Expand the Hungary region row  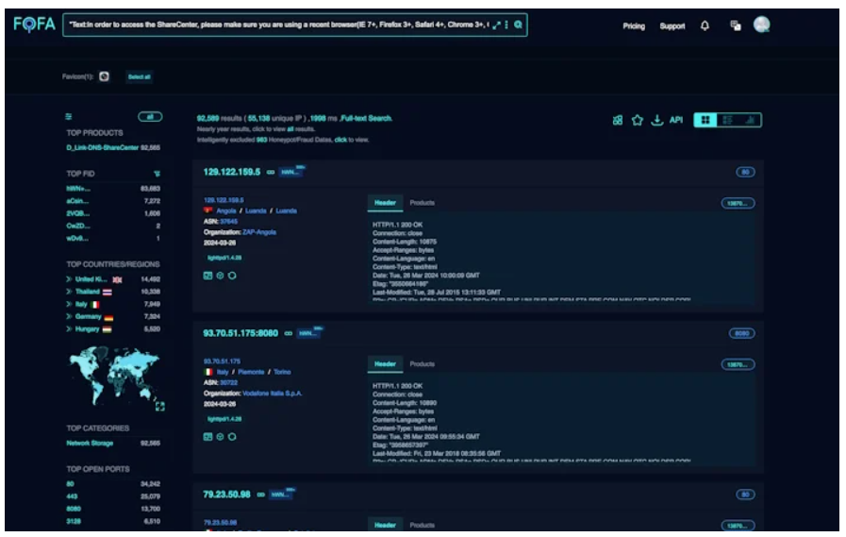[69, 328]
